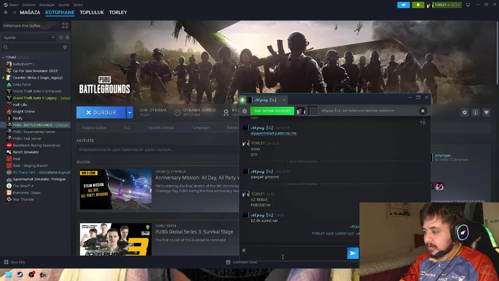Open Anniversary Mission event thumbnail
499x281 pixels.
pyautogui.click(x=116, y=189)
